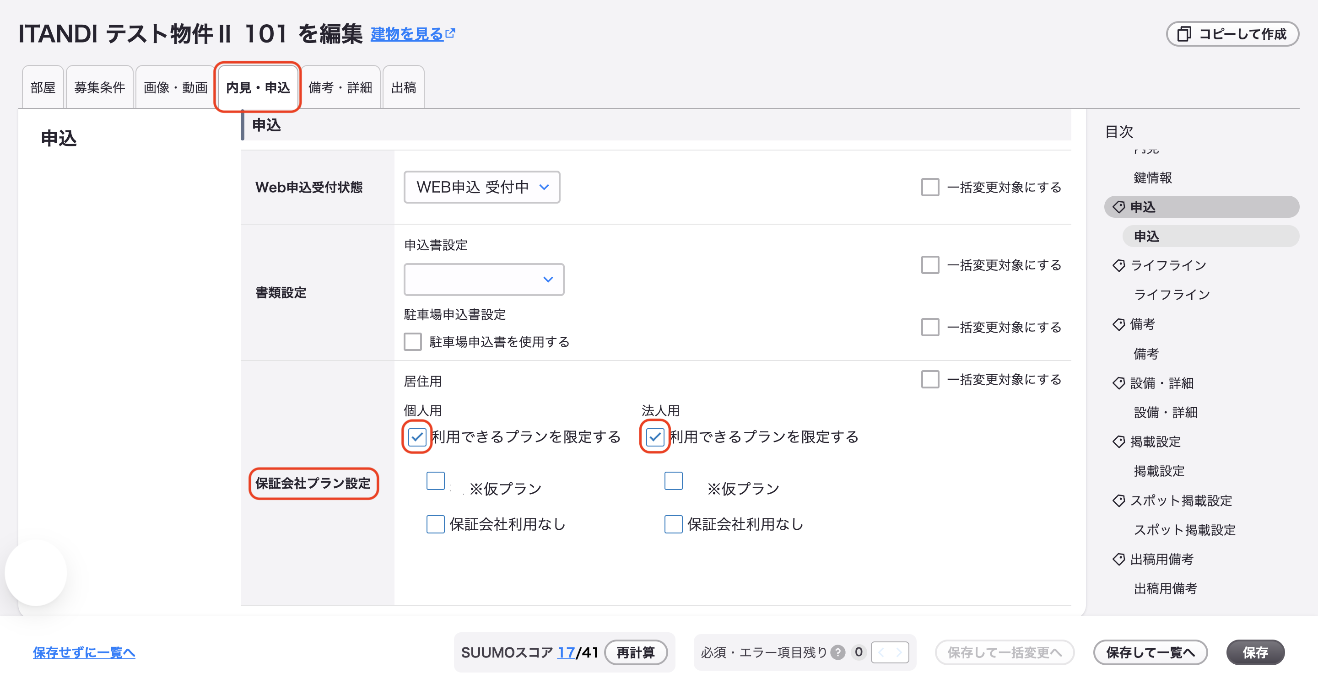Switch to the 募集条件 tab
Image resolution: width=1318 pixels, height=689 pixels.
(99, 87)
